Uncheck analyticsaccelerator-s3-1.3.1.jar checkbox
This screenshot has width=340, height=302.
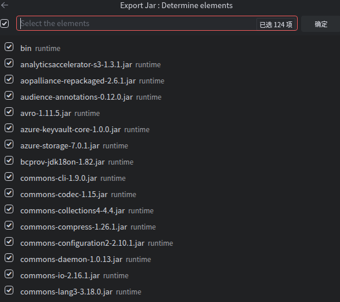pyautogui.click(x=9, y=63)
